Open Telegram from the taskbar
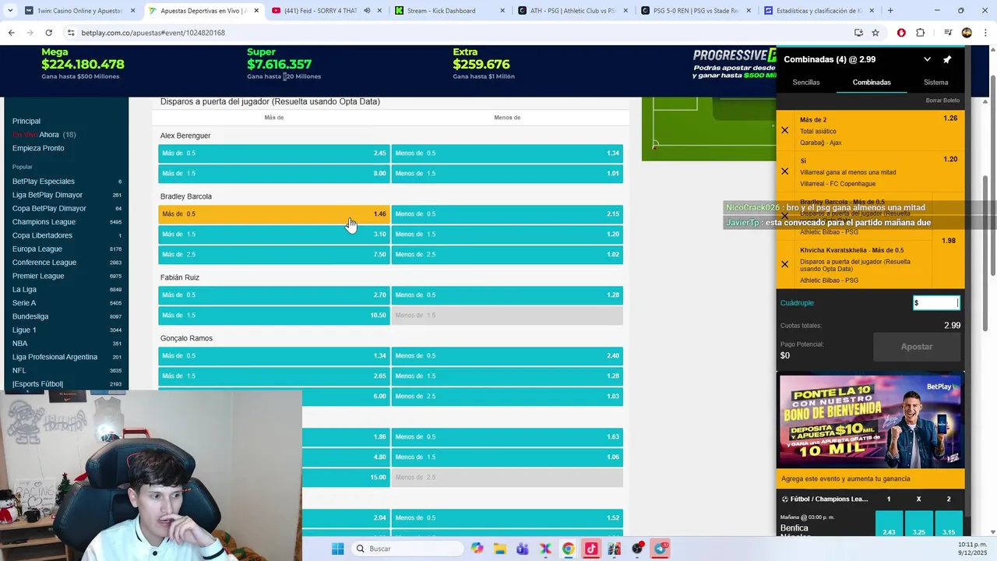This screenshot has height=561, width=997. [661, 549]
